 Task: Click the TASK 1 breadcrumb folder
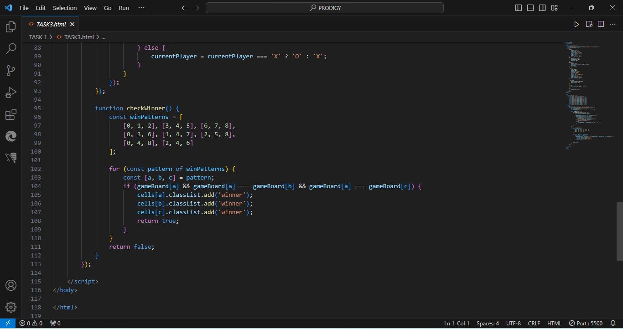[x=38, y=37]
